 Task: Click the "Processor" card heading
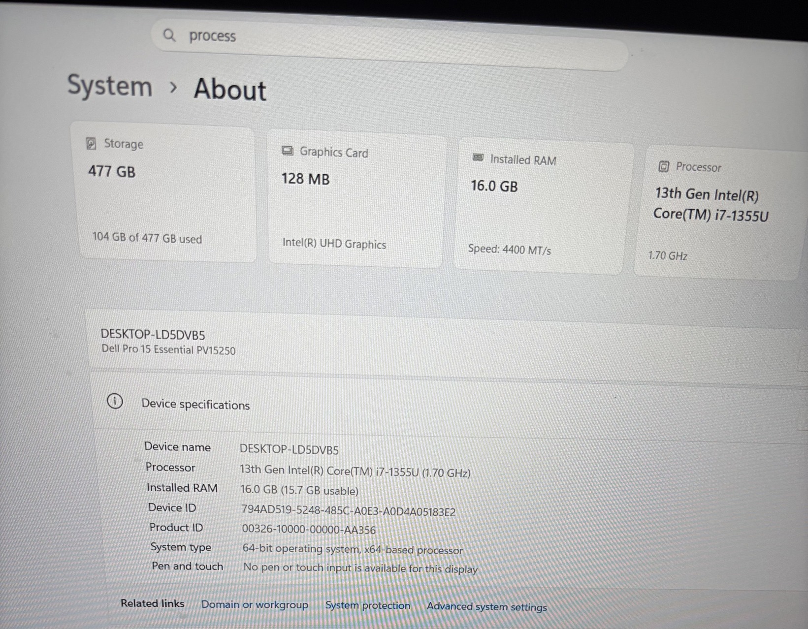point(699,167)
